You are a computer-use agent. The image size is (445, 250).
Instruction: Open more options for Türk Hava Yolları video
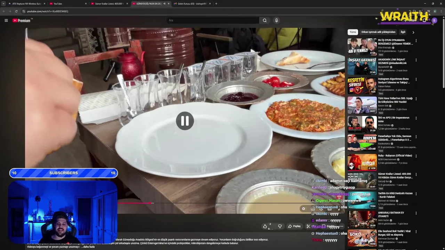tap(416, 99)
